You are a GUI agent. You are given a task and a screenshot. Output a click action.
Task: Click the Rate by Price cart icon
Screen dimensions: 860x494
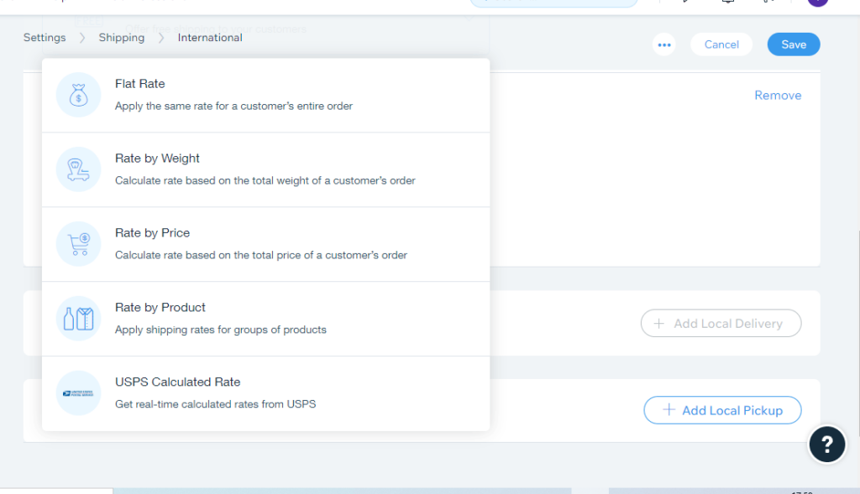(78, 244)
